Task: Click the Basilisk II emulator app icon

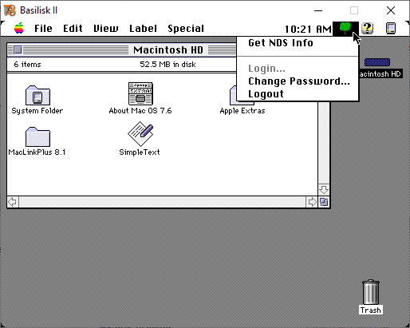Action: point(10,10)
